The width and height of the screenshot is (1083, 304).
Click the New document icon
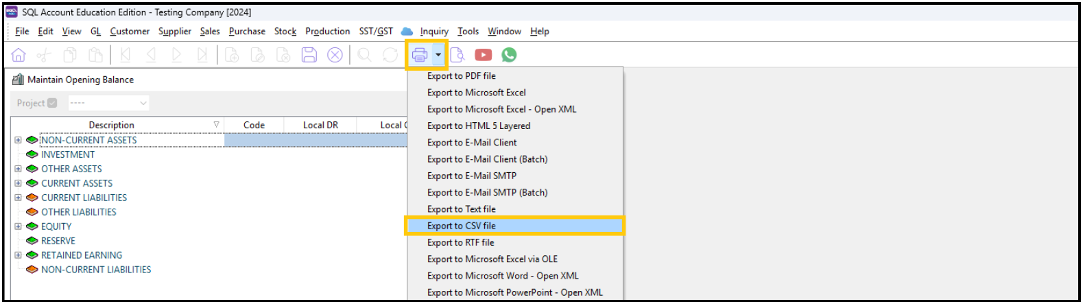point(232,55)
